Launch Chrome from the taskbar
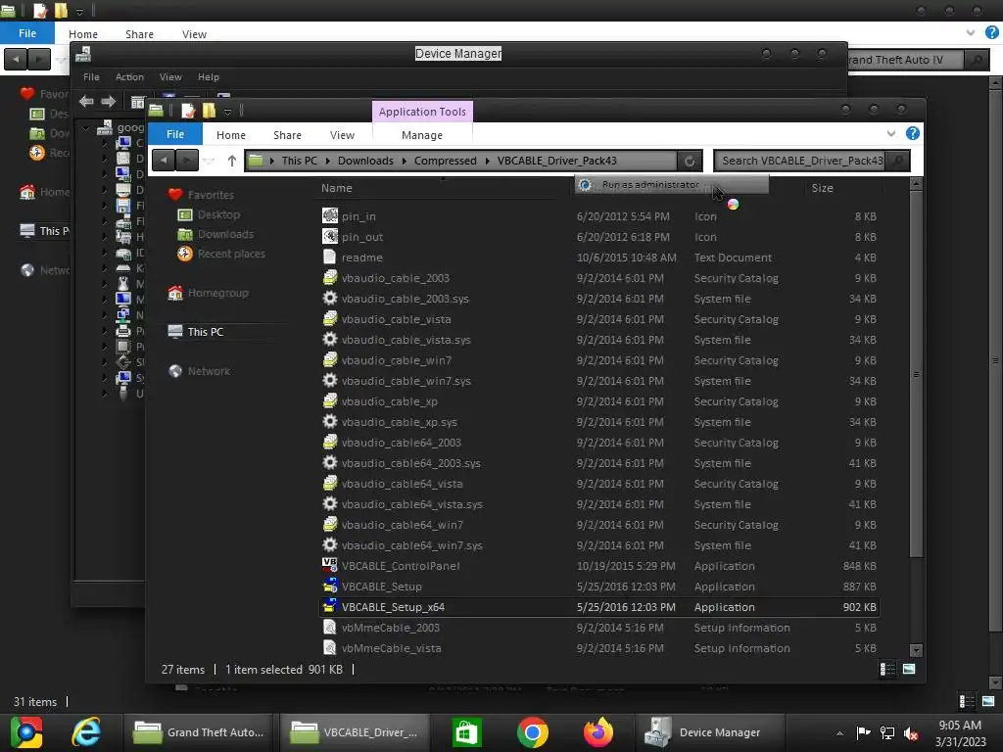The width and height of the screenshot is (1003, 752). (532, 732)
